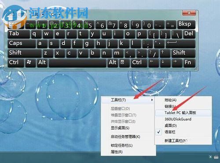Tap the q key

pos(36,34)
